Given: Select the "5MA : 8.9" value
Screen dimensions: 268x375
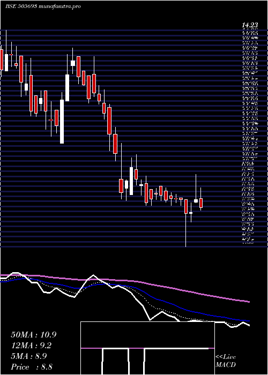Looking at the screenshot, I should (29, 356).
